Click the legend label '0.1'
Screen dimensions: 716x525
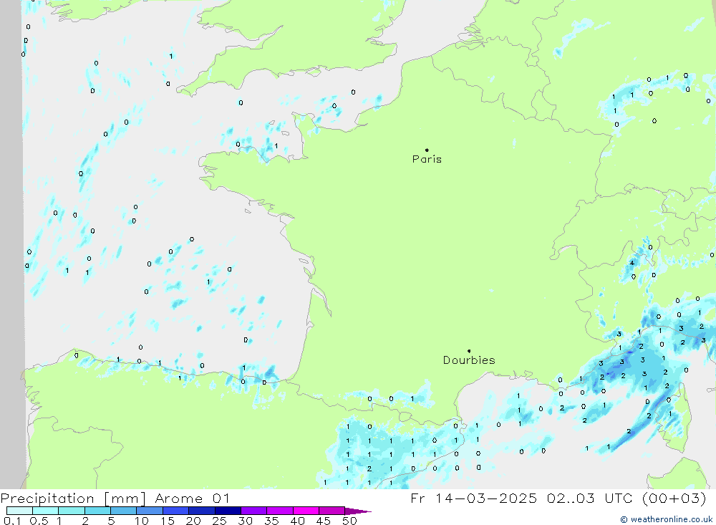12,521
